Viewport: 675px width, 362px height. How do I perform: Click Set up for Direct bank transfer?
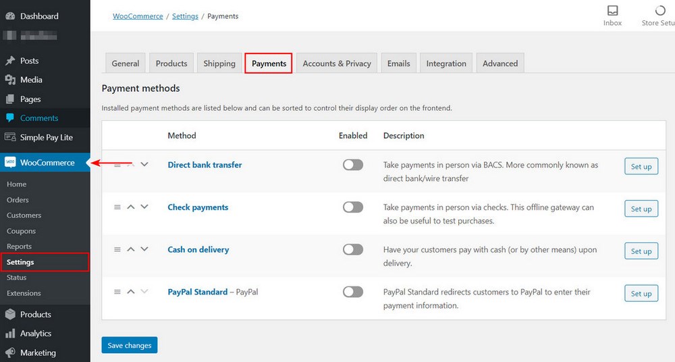[641, 166]
